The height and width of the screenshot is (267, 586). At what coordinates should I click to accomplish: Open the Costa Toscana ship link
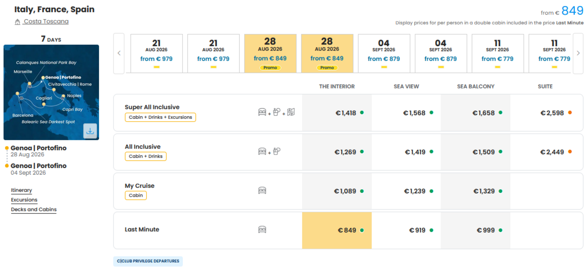pos(46,21)
